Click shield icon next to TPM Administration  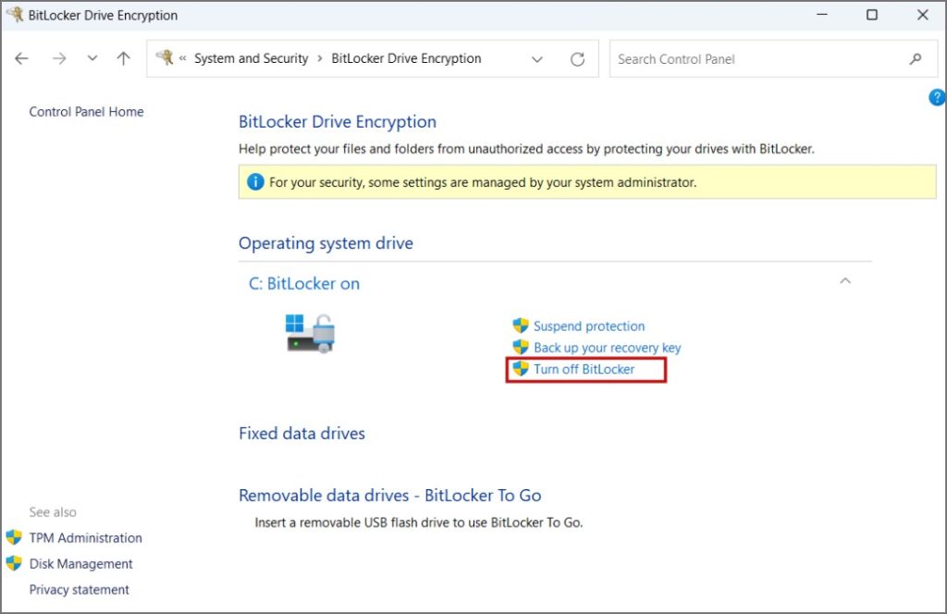pyautogui.click(x=13, y=537)
